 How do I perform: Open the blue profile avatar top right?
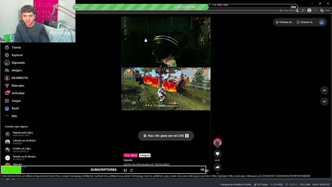pyautogui.click(x=322, y=22)
